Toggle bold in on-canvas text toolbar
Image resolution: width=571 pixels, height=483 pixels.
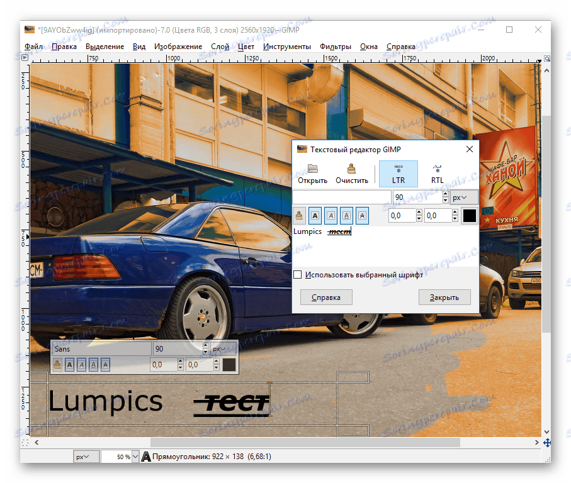70,364
